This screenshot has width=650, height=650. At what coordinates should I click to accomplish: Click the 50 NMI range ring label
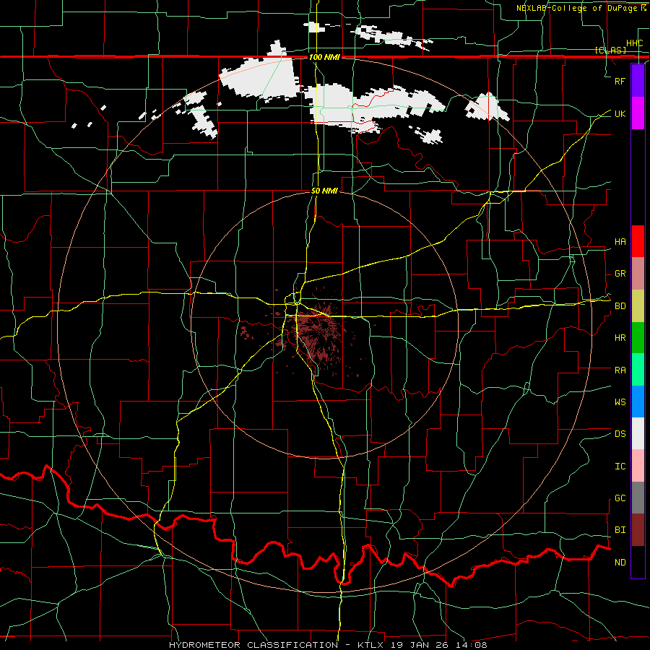[x=324, y=191]
